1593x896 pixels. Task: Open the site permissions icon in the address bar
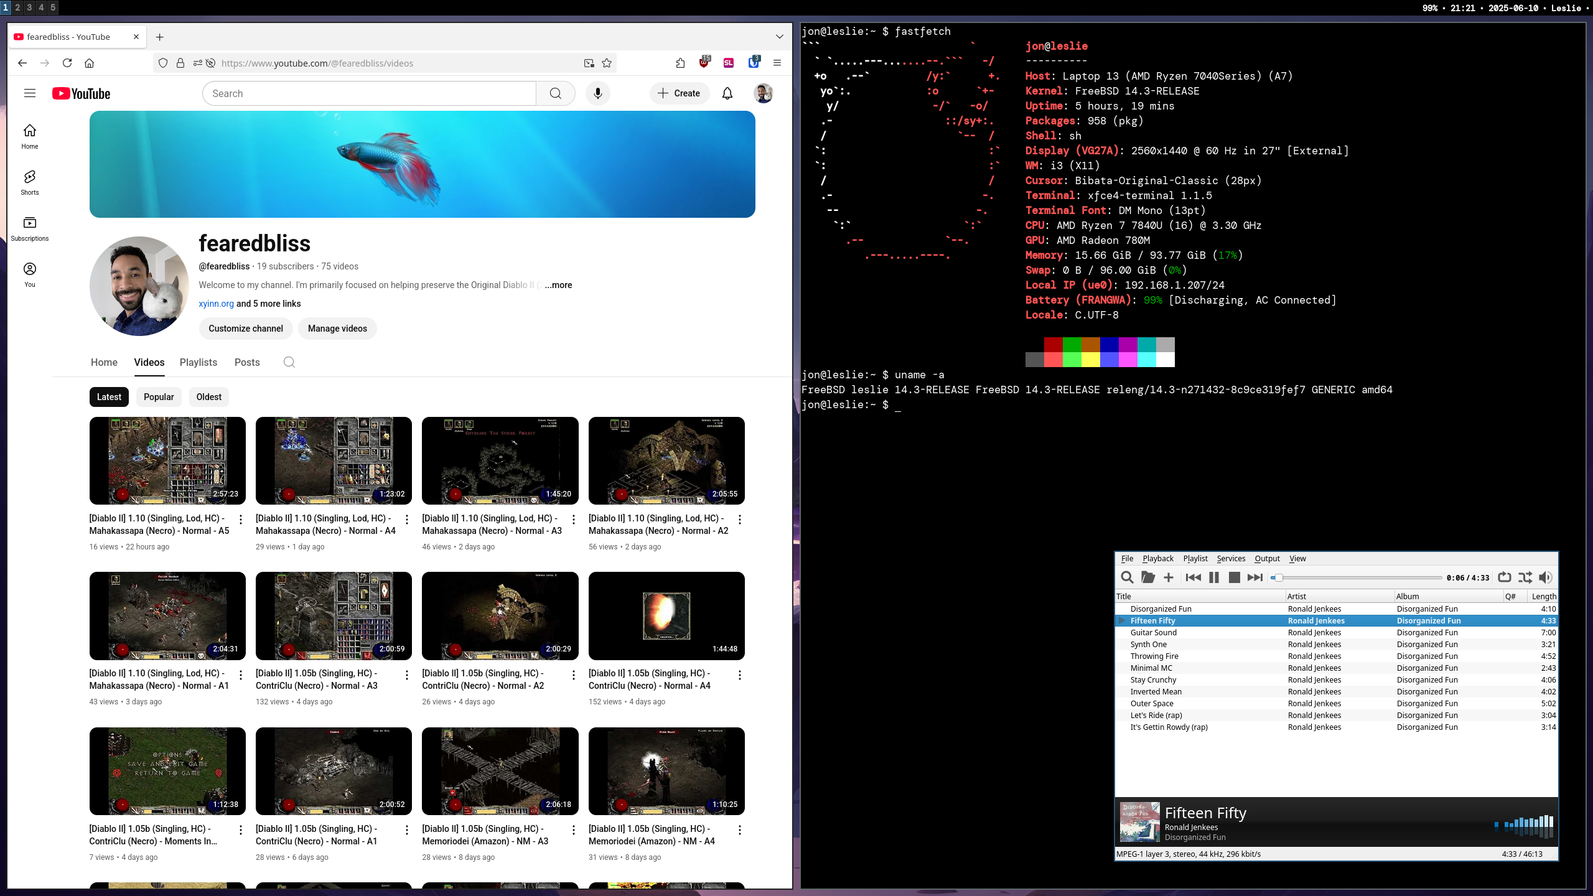(197, 63)
